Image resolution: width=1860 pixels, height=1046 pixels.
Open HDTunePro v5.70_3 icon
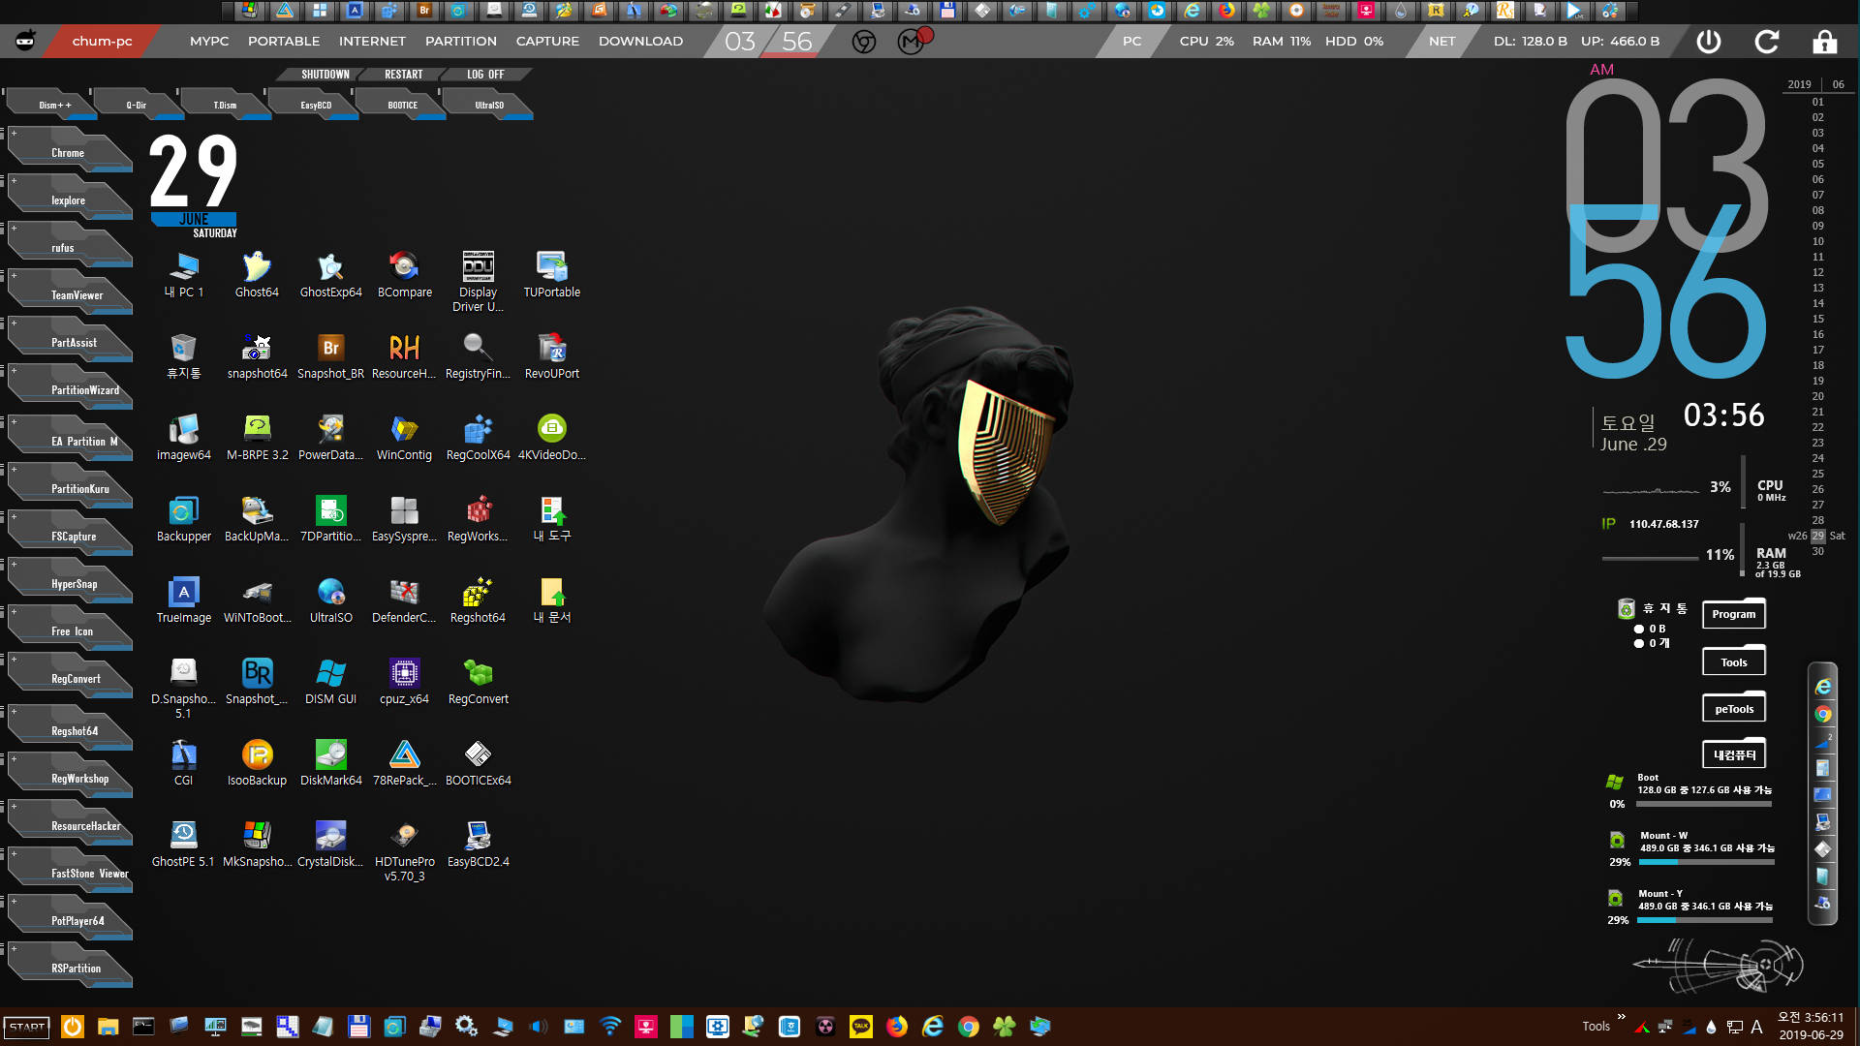click(404, 850)
